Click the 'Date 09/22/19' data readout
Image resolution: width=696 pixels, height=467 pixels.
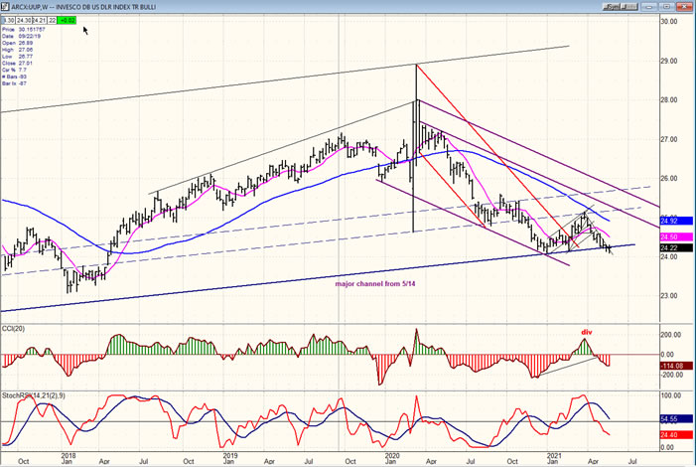point(21,36)
